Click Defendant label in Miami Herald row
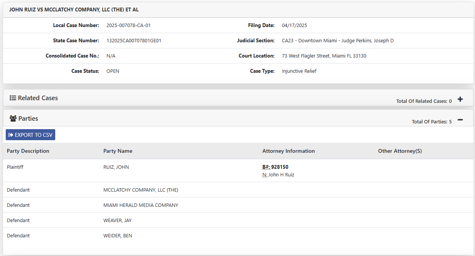 [x=18, y=205]
